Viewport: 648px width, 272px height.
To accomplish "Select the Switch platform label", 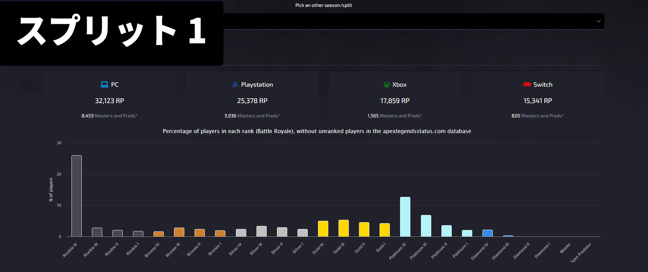I will (x=543, y=85).
